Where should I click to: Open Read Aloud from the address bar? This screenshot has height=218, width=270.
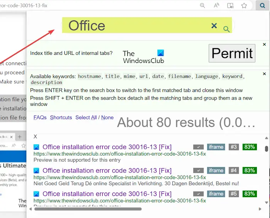click(216, 5)
